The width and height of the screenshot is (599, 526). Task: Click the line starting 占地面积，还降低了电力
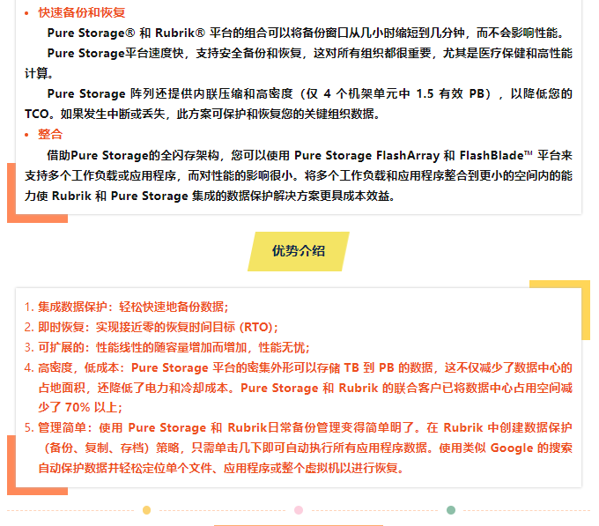point(306,388)
